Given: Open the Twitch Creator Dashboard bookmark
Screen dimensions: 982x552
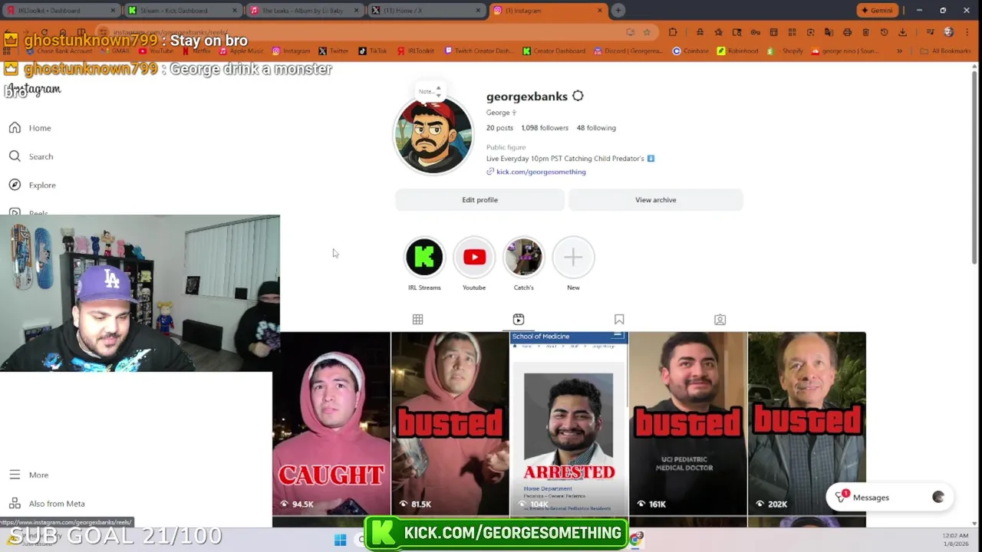Looking at the screenshot, I should click(479, 51).
